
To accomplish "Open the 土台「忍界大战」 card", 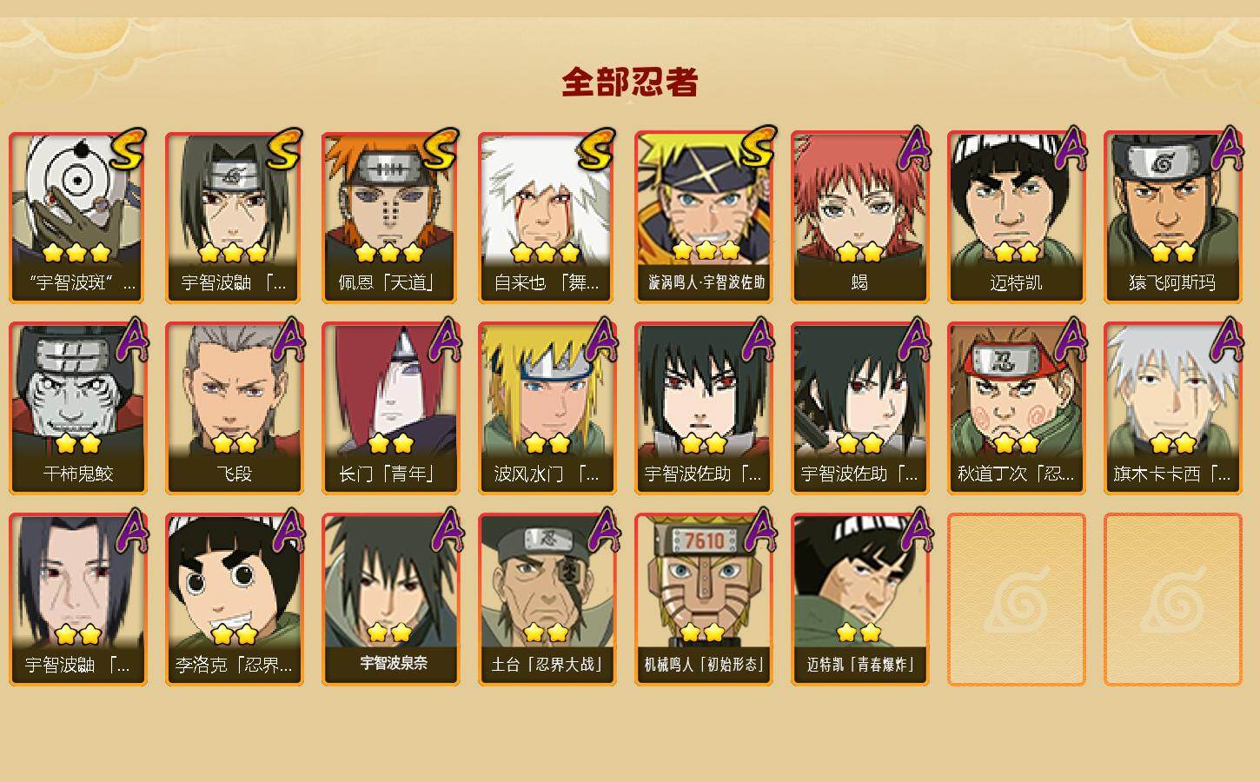I will coord(547,600).
